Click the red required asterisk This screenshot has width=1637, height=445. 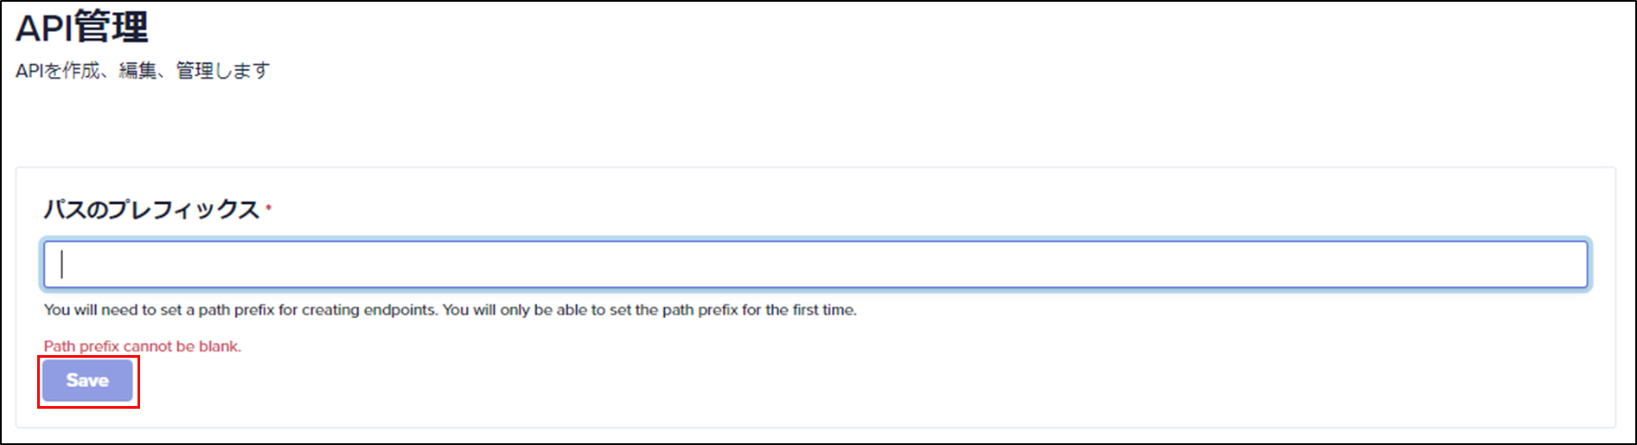pyautogui.click(x=268, y=207)
